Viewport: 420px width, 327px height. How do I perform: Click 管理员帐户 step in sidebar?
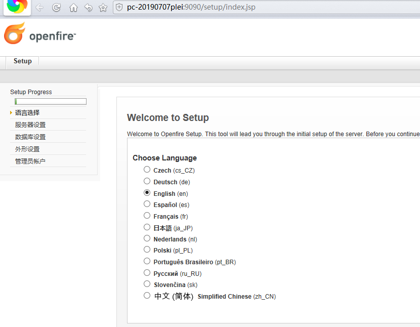pyautogui.click(x=30, y=161)
